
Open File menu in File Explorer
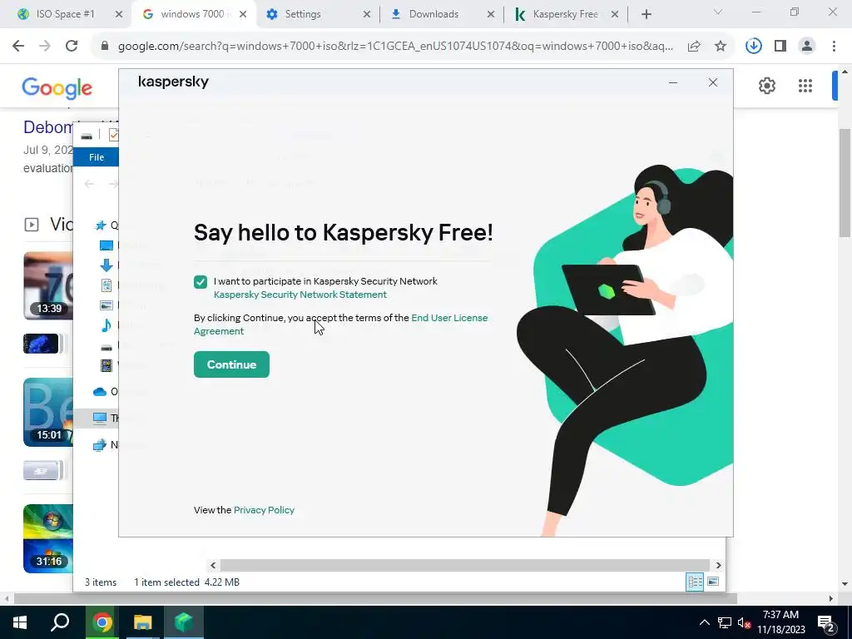pos(97,157)
